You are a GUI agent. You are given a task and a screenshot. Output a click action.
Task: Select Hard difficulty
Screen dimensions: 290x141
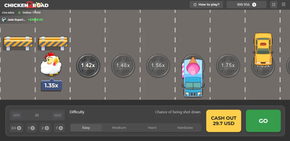152,128
